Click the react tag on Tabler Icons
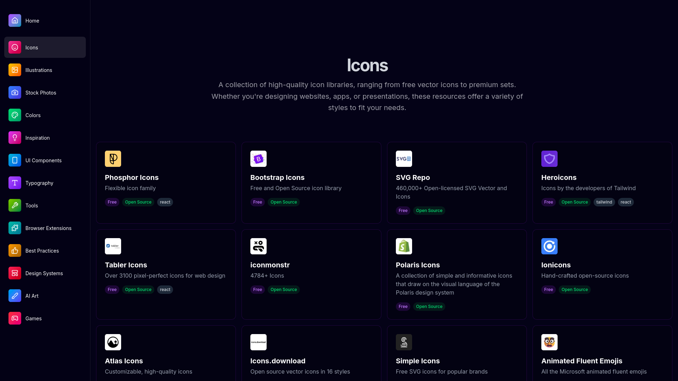This screenshot has width=678, height=381. point(165,290)
